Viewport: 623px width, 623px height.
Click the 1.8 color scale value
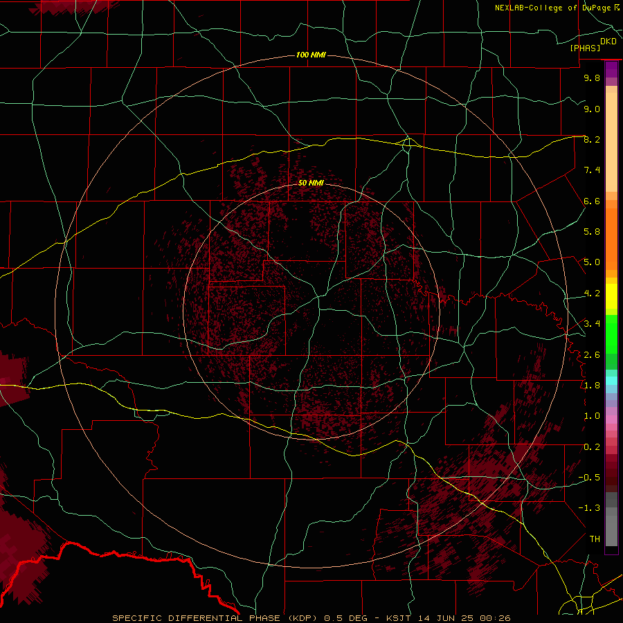592,386
